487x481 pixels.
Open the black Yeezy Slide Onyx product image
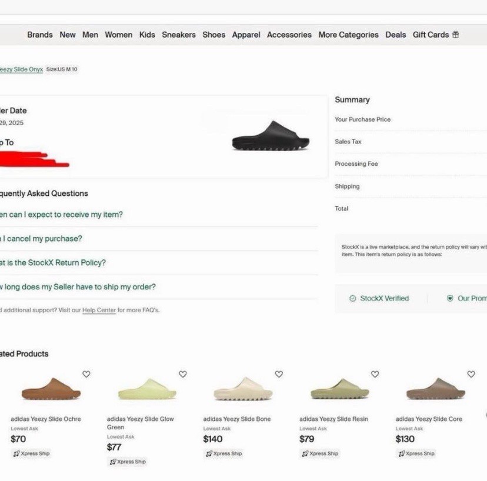[x=271, y=136]
